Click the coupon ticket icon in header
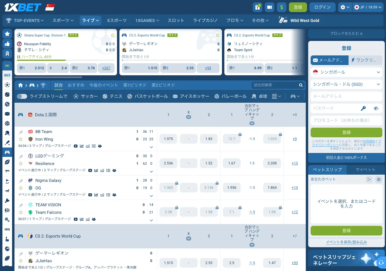 click(270, 7)
